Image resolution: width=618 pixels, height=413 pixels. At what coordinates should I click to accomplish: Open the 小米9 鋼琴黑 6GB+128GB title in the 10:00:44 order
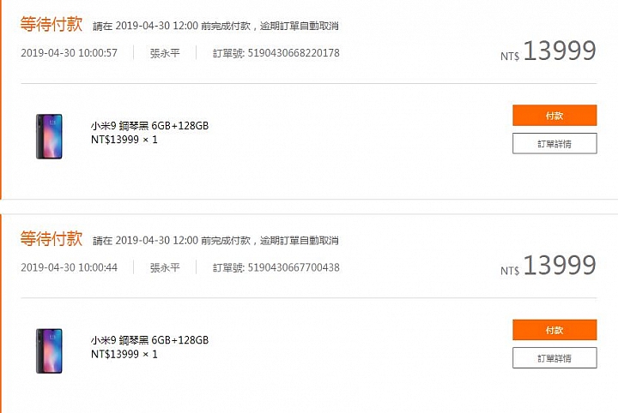(149, 340)
